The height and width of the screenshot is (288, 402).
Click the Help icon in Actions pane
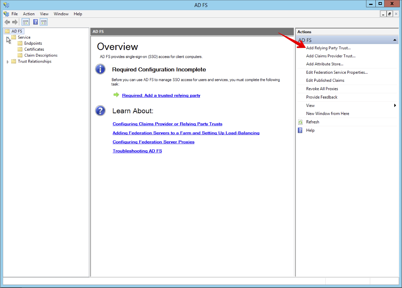pyautogui.click(x=300, y=130)
